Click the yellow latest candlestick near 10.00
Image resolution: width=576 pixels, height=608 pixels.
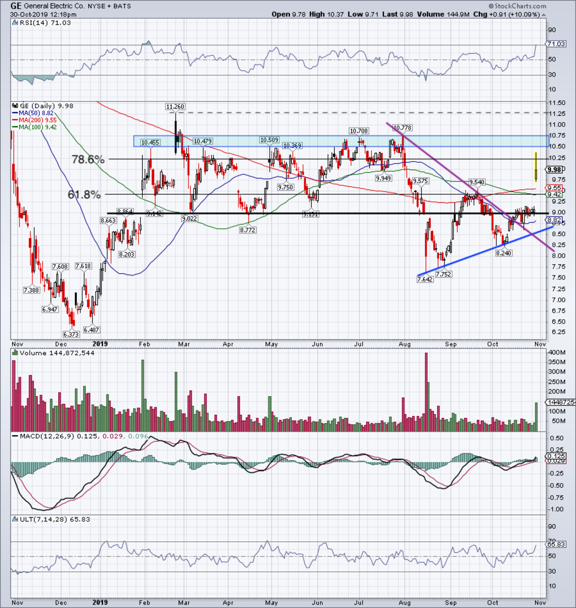536,167
